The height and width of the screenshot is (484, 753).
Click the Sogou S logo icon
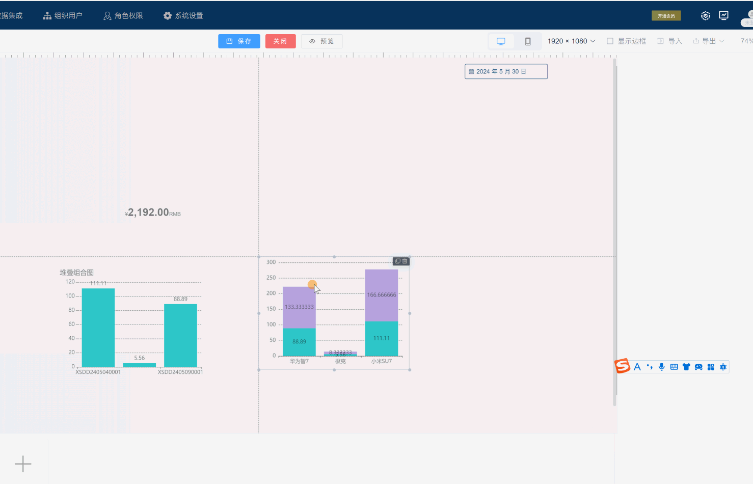click(x=622, y=366)
